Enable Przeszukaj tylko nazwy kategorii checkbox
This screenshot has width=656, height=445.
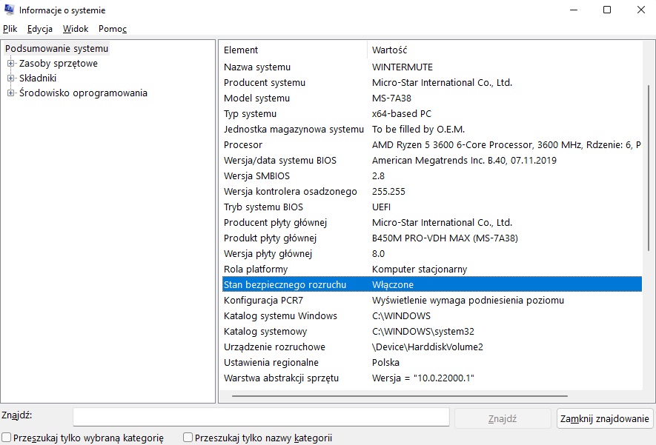188,438
